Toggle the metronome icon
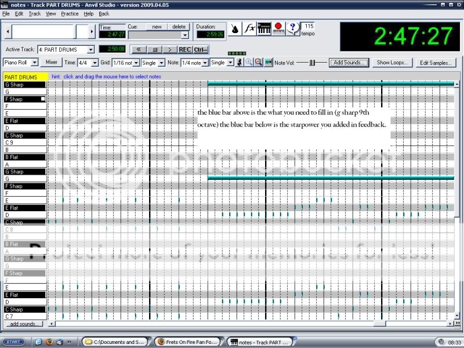 (235, 29)
